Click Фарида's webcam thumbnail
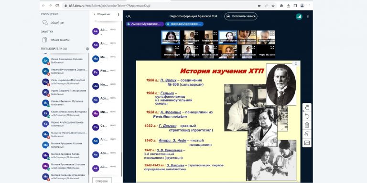This screenshot has height=183, width=367. pos(171,37)
